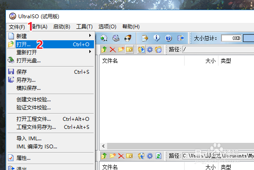Viewport: 254px width, 170px height.
Task: Click the blue capacity bar next to 0KB
Action: click(x=248, y=38)
